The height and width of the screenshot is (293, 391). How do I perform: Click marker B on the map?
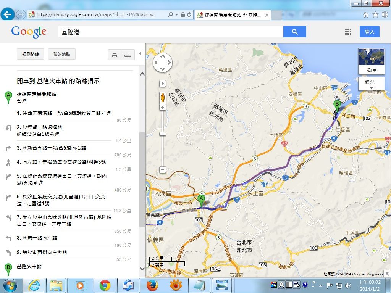[x=337, y=106]
